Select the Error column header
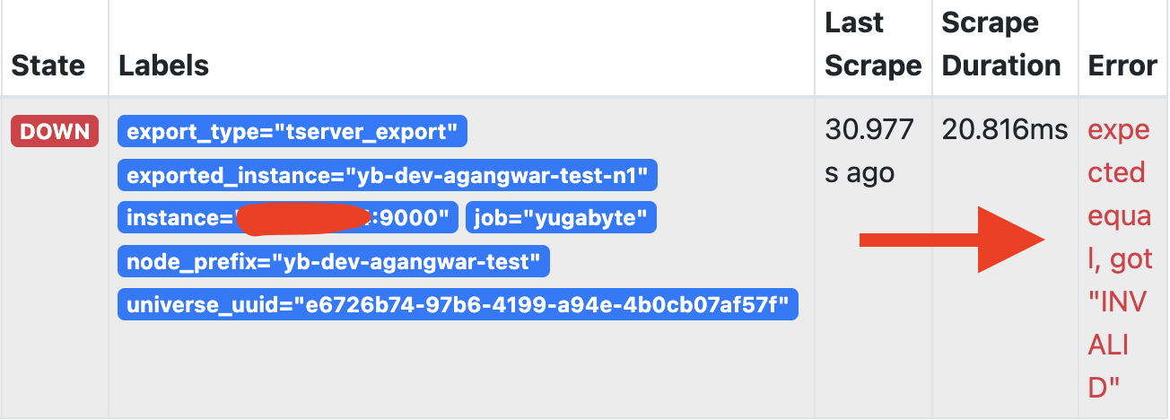Screen dimensions: 1170x420 [1122, 66]
